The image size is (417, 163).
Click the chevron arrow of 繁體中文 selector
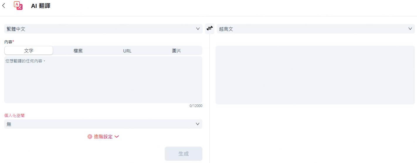[x=198, y=29]
